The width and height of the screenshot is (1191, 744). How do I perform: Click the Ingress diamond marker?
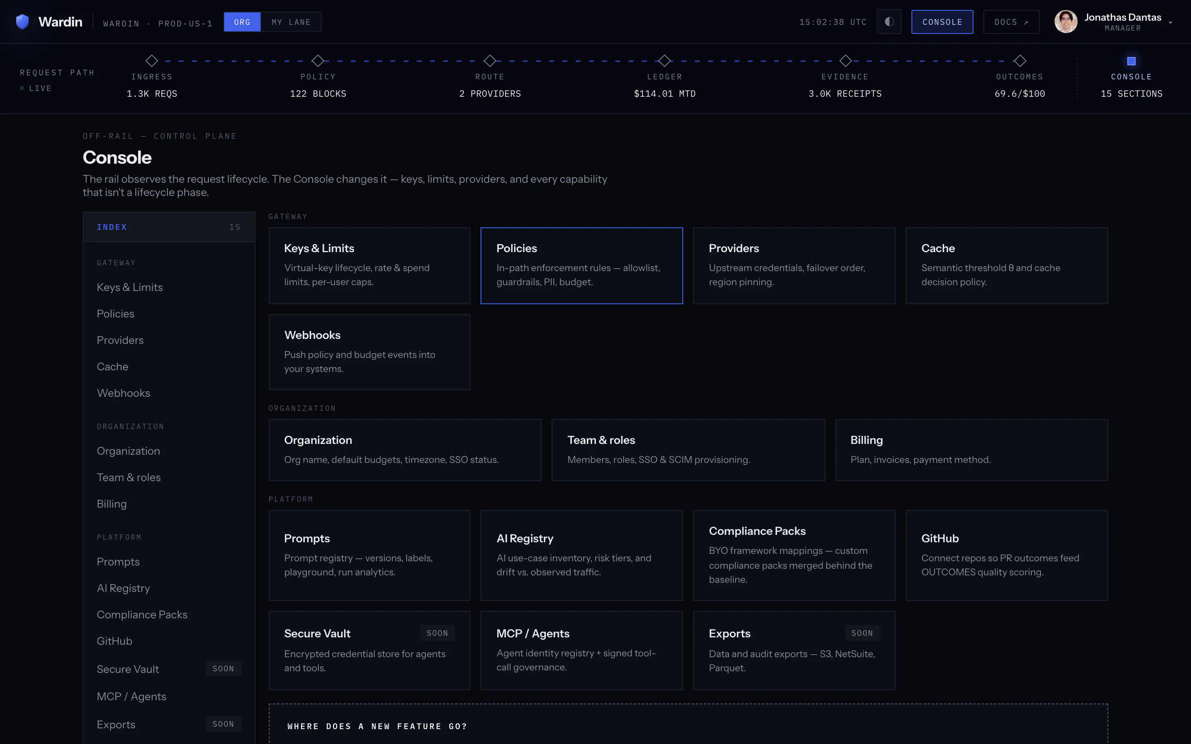click(152, 60)
